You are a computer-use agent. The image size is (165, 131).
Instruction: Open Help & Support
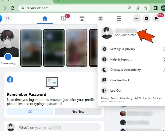[x=133, y=59]
